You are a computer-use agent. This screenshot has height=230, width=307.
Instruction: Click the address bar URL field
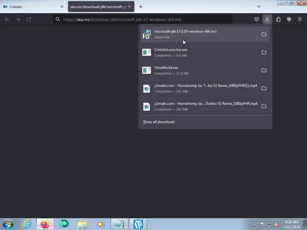tap(143, 19)
